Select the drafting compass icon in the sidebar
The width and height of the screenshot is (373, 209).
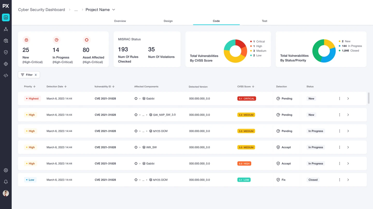pyautogui.click(x=6, y=29)
